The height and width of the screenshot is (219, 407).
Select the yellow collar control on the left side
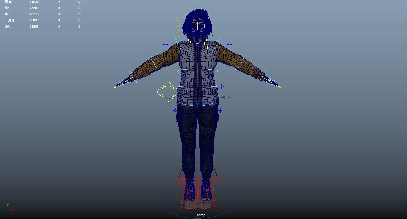pos(189,43)
